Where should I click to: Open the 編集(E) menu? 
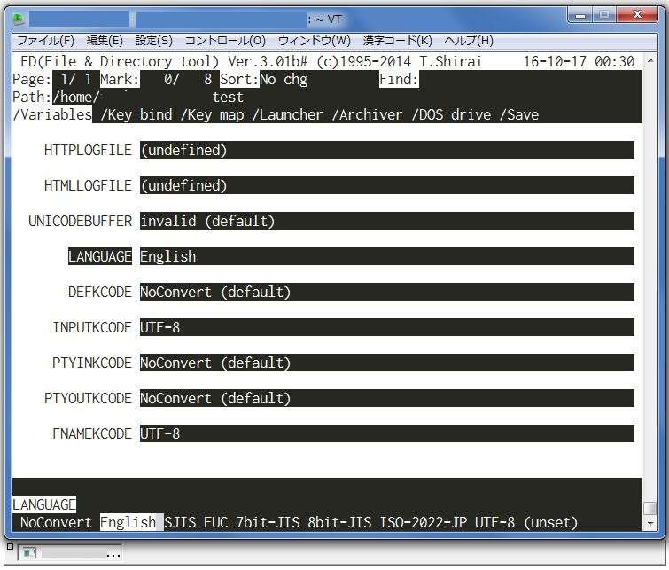[x=105, y=41]
